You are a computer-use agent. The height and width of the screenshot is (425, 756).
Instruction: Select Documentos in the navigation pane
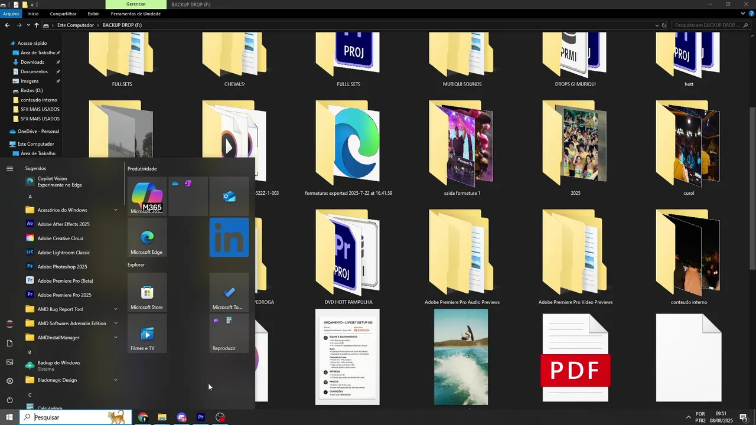tap(34, 71)
